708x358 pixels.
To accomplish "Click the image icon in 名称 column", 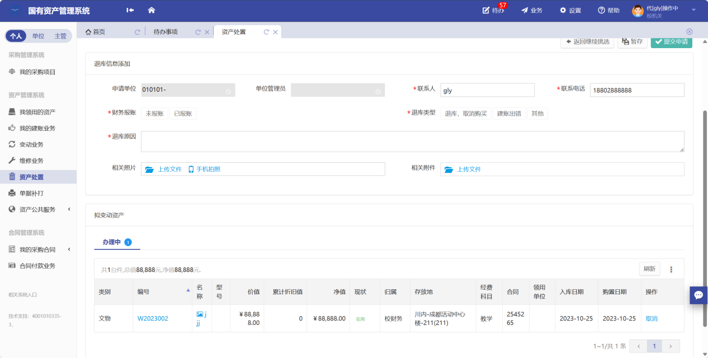I will tap(200, 314).
